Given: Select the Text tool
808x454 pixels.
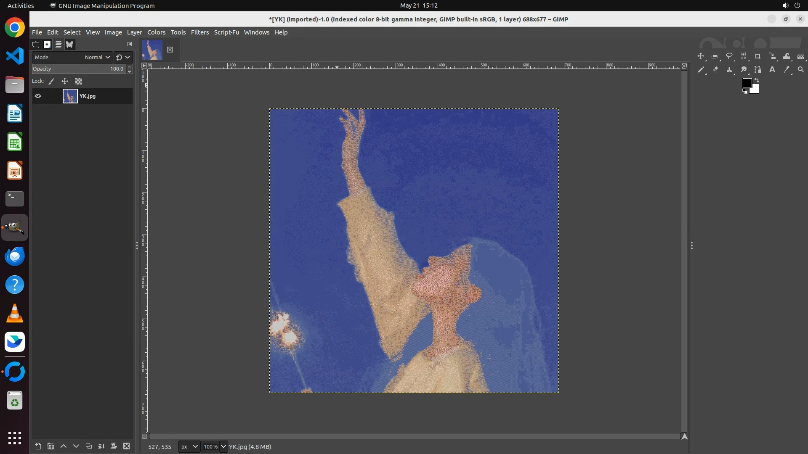Looking at the screenshot, I should click(772, 70).
